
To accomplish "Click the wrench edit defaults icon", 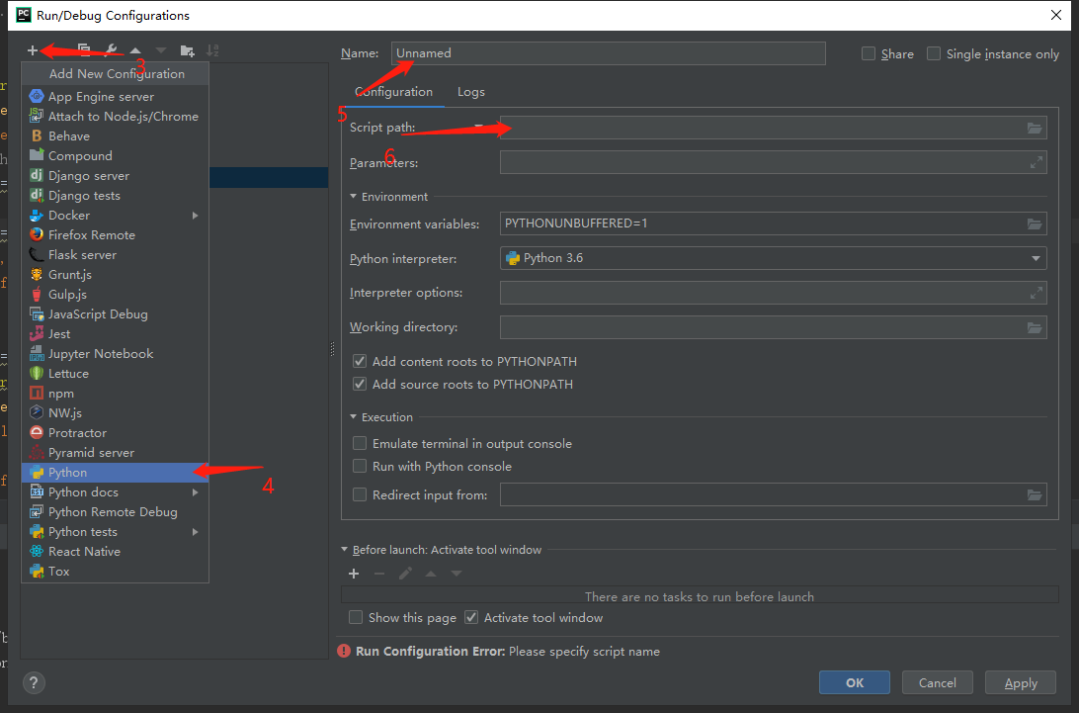I will [x=110, y=50].
